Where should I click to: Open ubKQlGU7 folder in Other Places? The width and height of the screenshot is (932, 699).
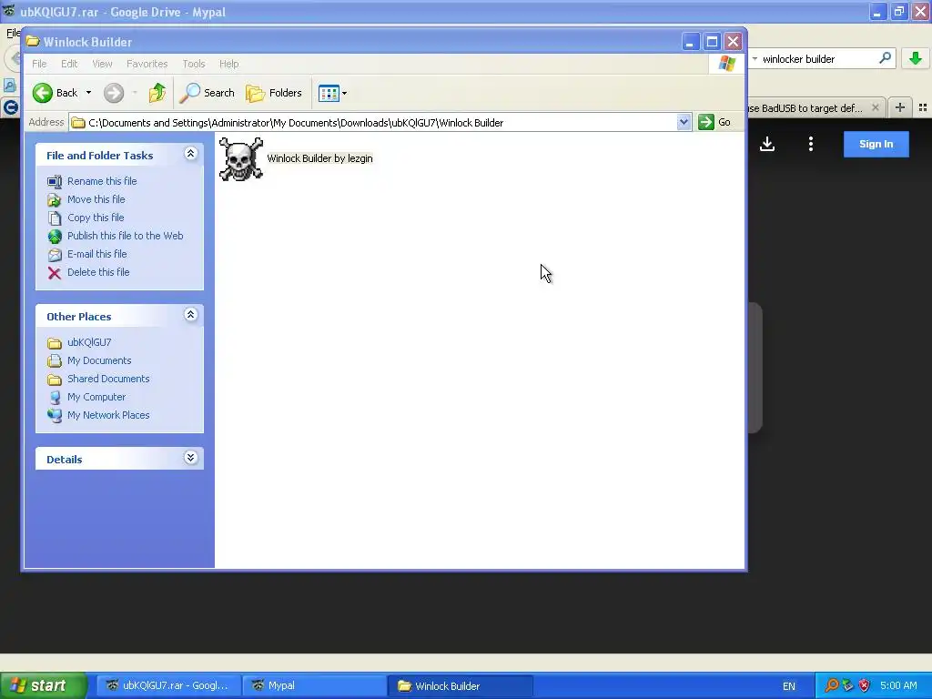[89, 342]
